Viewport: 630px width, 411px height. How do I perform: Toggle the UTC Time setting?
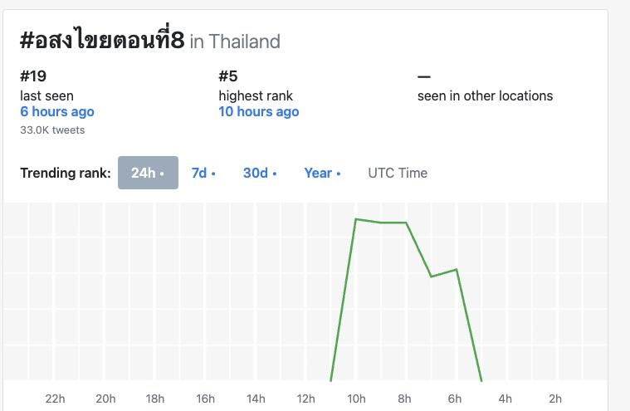[x=398, y=173]
